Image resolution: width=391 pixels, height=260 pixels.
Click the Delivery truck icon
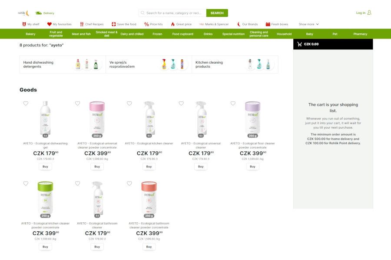pyautogui.click(x=38, y=13)
